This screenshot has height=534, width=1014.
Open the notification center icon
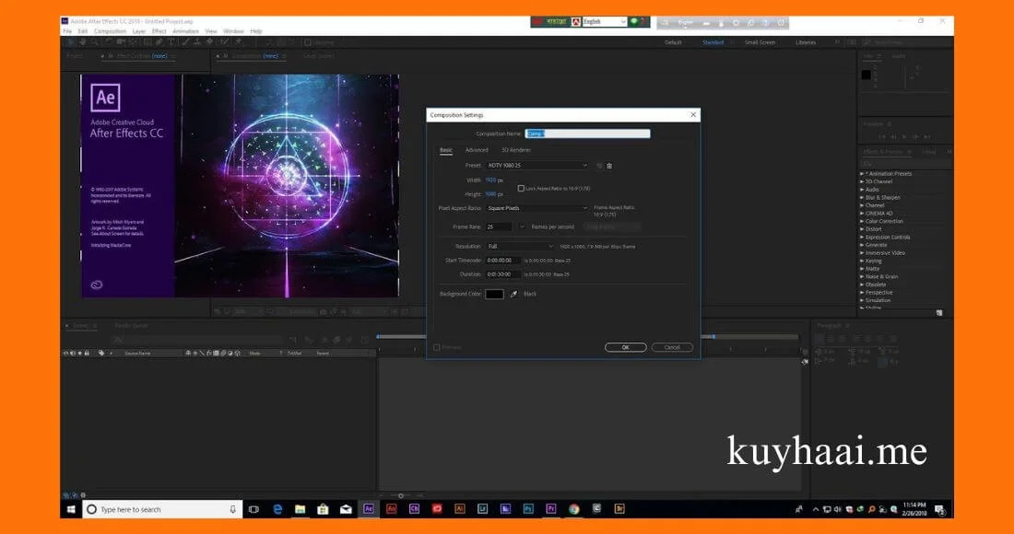(x=939, y=509)
